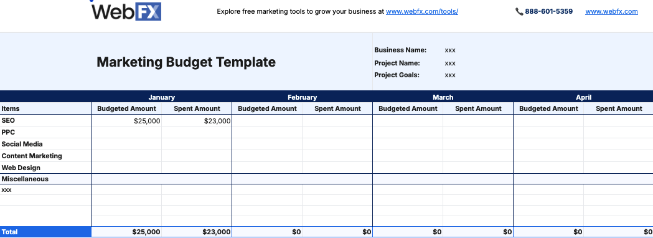Select the January month header
Screen dimensions: 653x238
point(162,97)
